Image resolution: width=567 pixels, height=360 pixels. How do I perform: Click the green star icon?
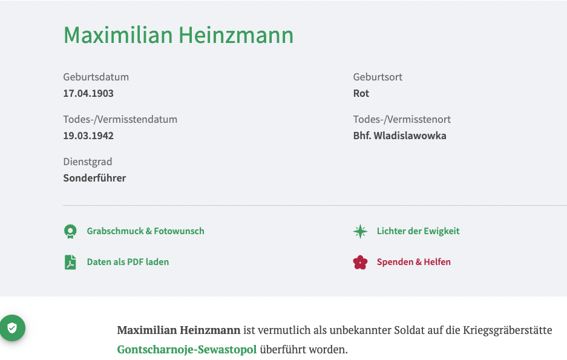click(360, 231)
